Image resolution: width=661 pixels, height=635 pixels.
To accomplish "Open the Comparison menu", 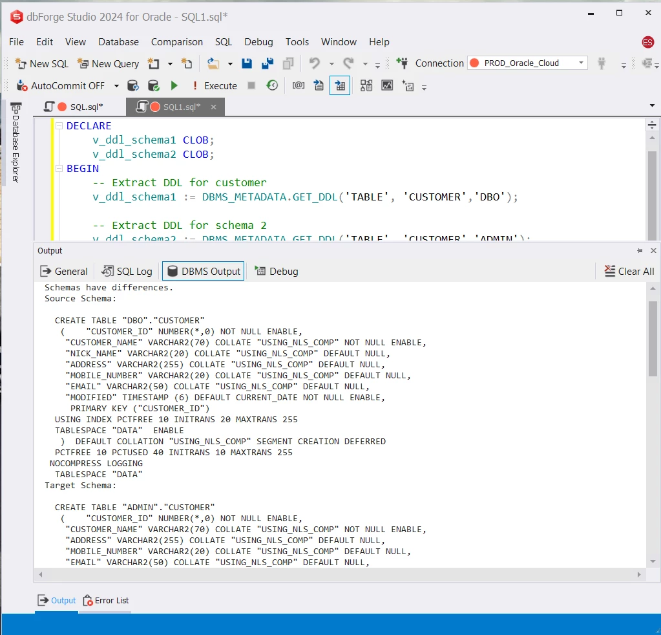I will pos(177,42).
